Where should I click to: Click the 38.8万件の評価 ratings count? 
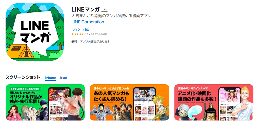point(99,34)
